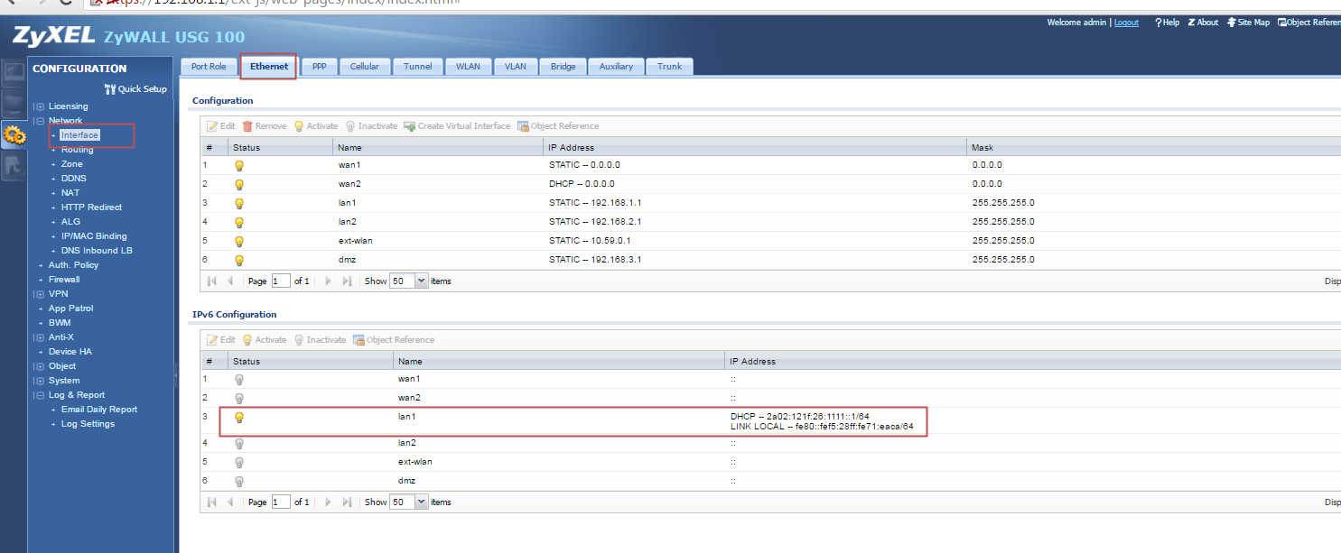Viewport: 1341px width, 553px height.
Task: Click the Help question mark icon
Action: pos(1158,23)
